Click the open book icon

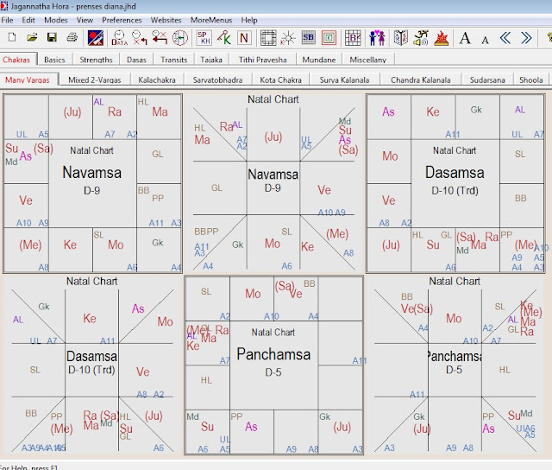(x=400, y=38)
